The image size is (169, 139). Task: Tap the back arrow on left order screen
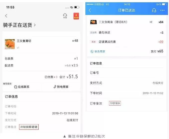[6, 16]
